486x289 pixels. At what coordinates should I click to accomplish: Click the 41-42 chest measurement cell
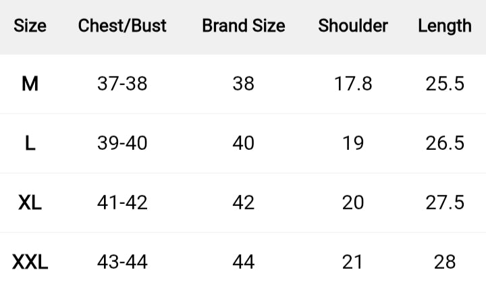(x=122, y=203)
